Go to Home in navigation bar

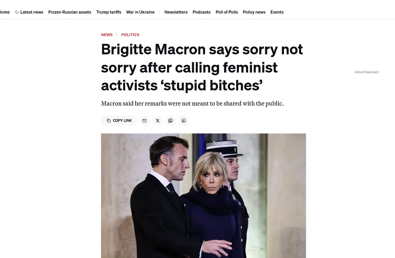point(5,12)
